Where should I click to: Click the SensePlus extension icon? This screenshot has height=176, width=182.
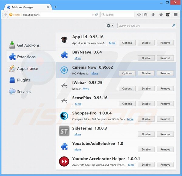[x=64, y=101]
